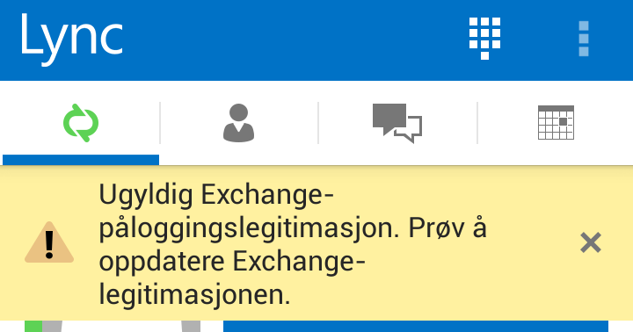Click the second gray shape below banner
This screenshot has width=633, height=332.
(191, 327)
